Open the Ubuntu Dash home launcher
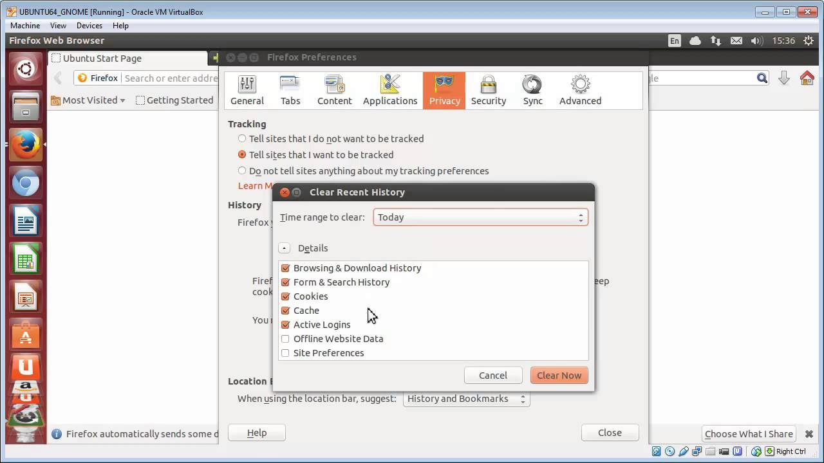The image size is (824, 463). tap(26, 68)
